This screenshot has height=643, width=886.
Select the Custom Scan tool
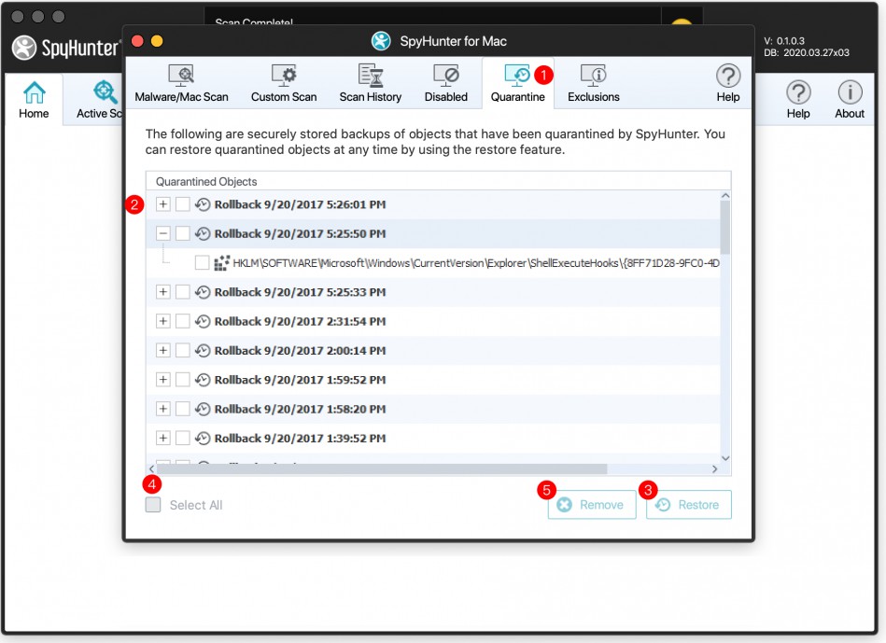click(284, 82)
